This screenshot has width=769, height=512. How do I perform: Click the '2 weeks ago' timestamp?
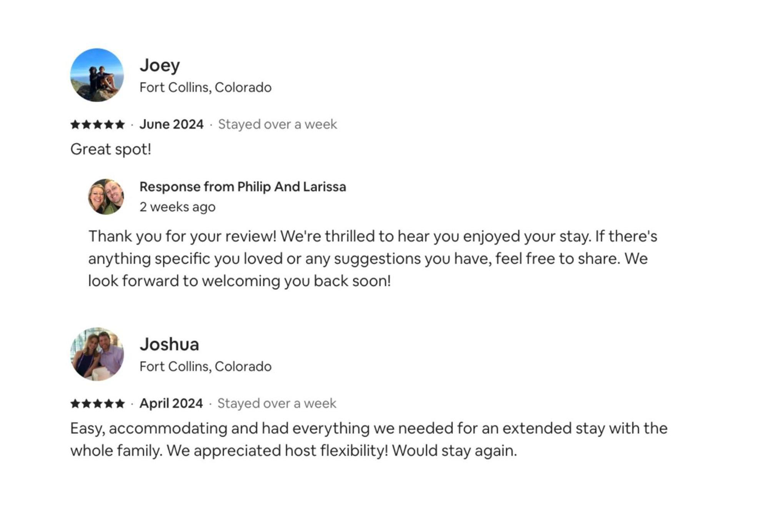177,207
